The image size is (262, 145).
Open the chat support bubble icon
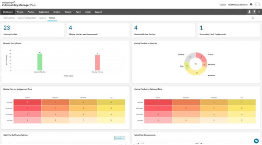(x=256, y=141)
